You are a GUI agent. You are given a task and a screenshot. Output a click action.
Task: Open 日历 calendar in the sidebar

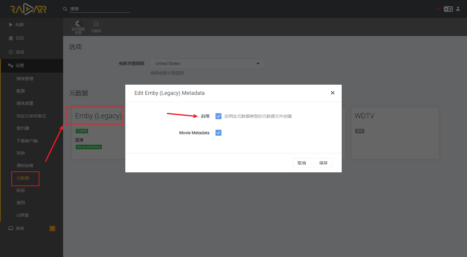[32, 38]
